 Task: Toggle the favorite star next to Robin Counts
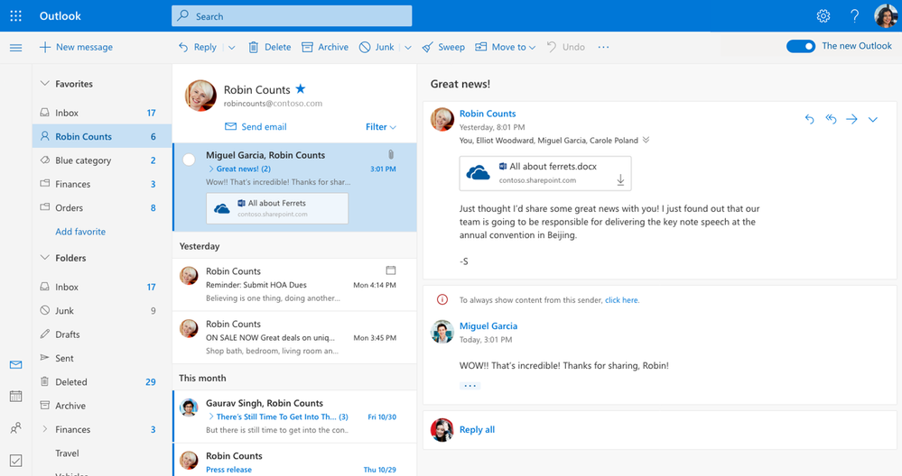pos(301,89)
